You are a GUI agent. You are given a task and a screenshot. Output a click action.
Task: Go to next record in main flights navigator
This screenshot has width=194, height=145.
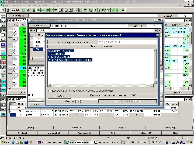[x=186, y=20]
